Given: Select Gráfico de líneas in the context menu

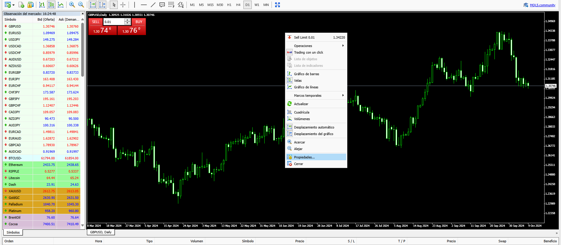Looking at the screenshot, I should tap(316, 87).
